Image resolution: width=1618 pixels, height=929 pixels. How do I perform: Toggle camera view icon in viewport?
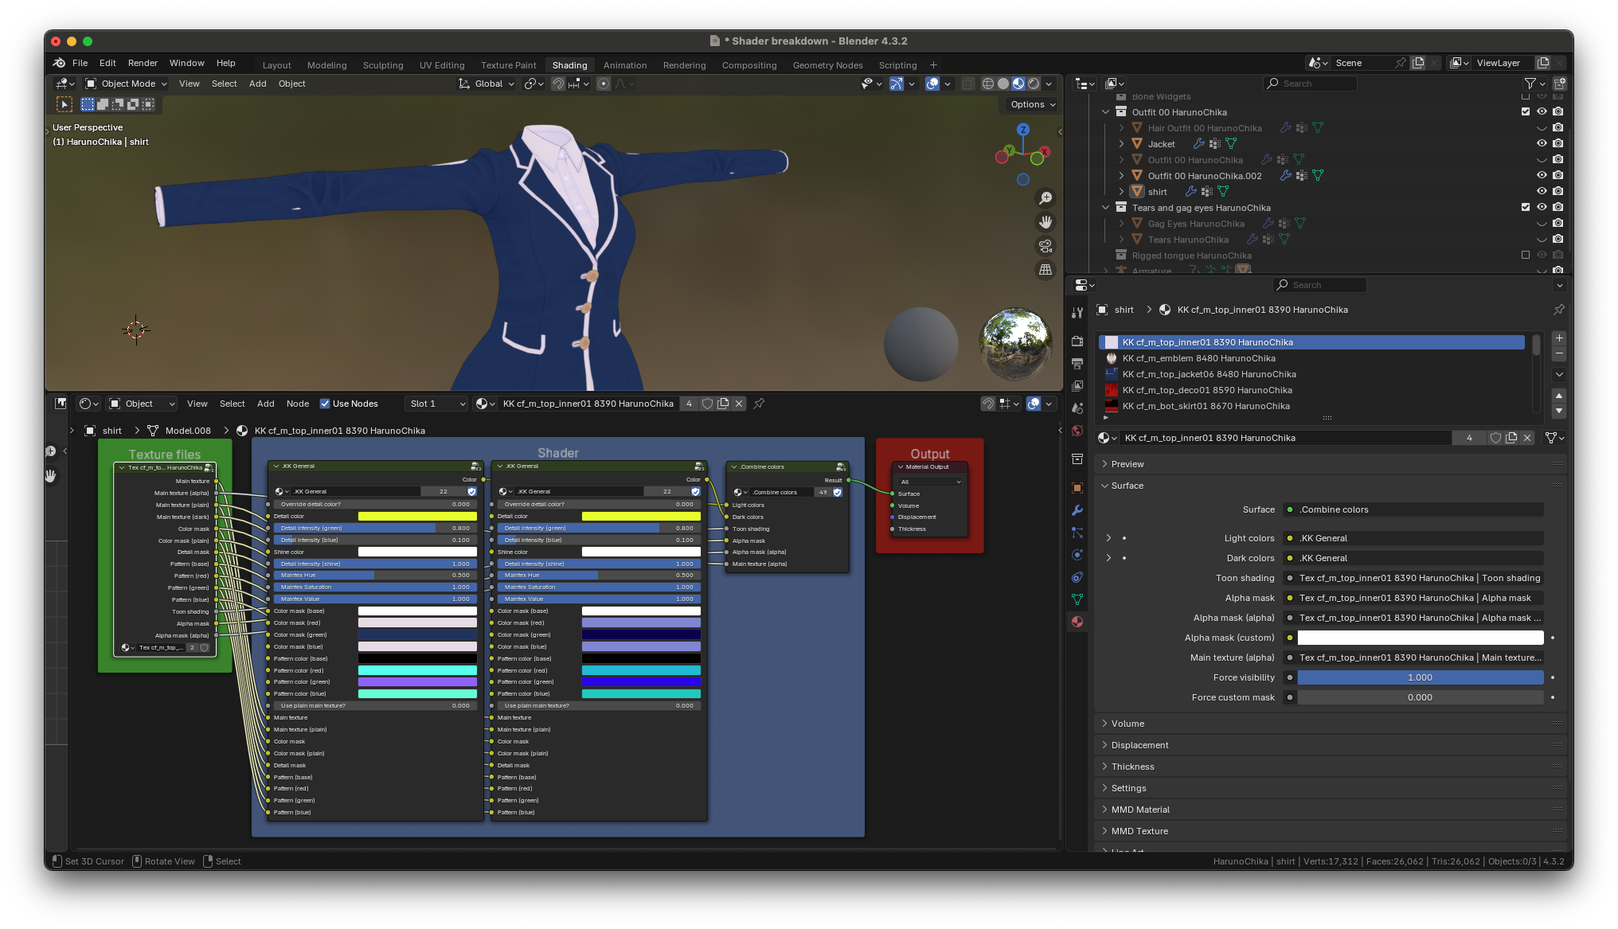(x=1045, y=246)
